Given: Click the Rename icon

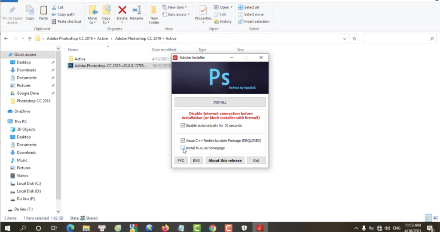Looking at the screenshot, I should point(136,10).
